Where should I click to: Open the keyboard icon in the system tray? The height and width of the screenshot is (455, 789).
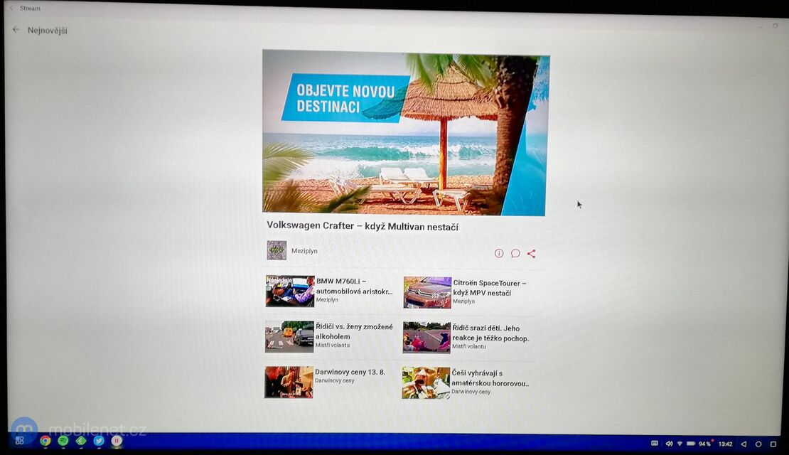(655, 444)
